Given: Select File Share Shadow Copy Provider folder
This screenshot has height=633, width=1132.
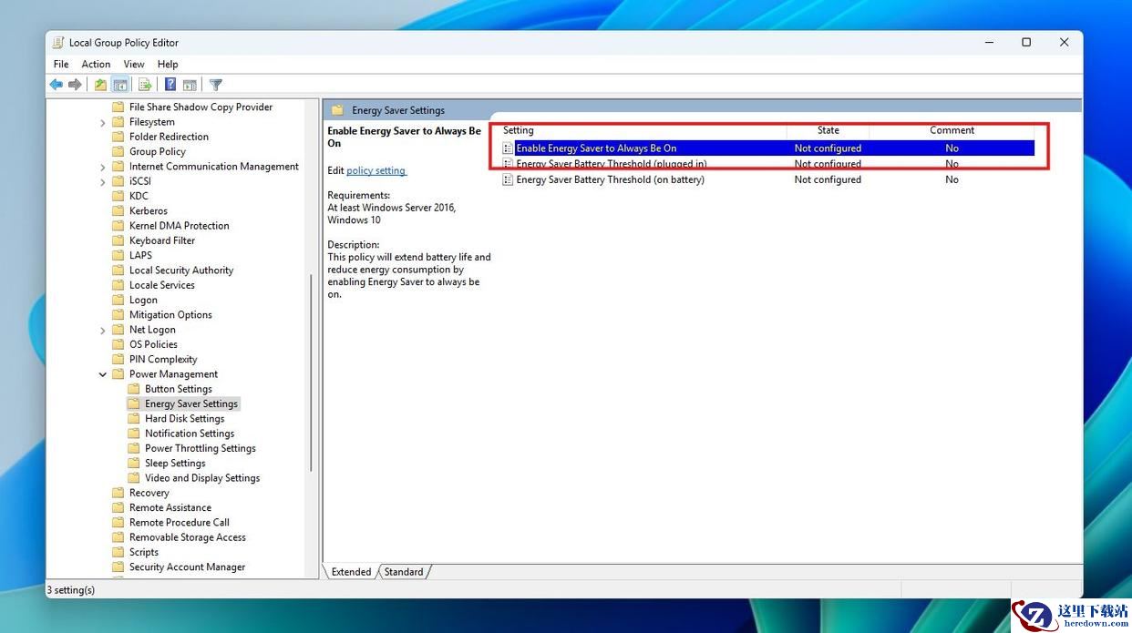Looking at the screenshot, I should [x=201, y=107].
